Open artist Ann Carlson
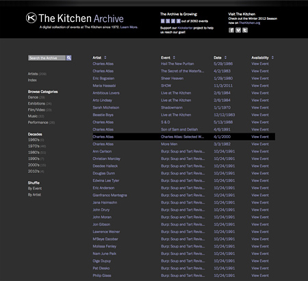 [102, 151]
